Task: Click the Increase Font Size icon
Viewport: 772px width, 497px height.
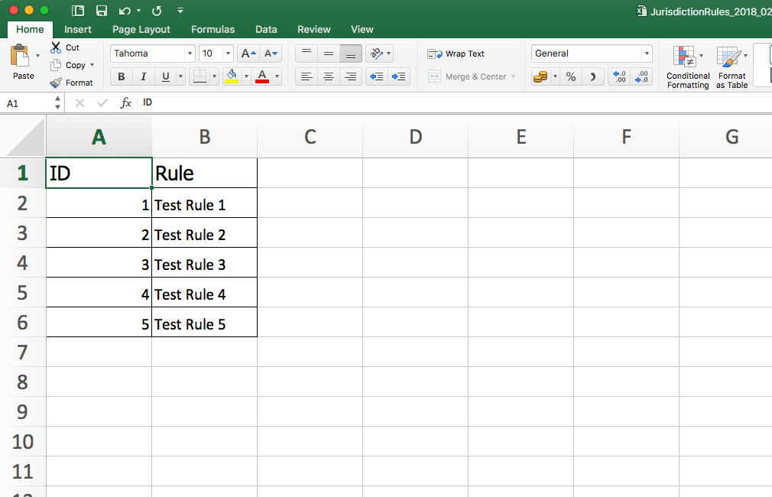Action: pos(248,54)
